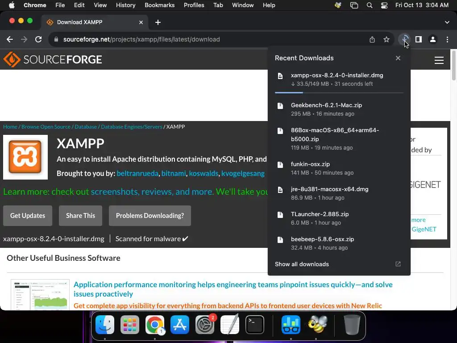This screenshot has width=457, height=343.
Task: Open the Profiles menu
Action: point(194,5)
